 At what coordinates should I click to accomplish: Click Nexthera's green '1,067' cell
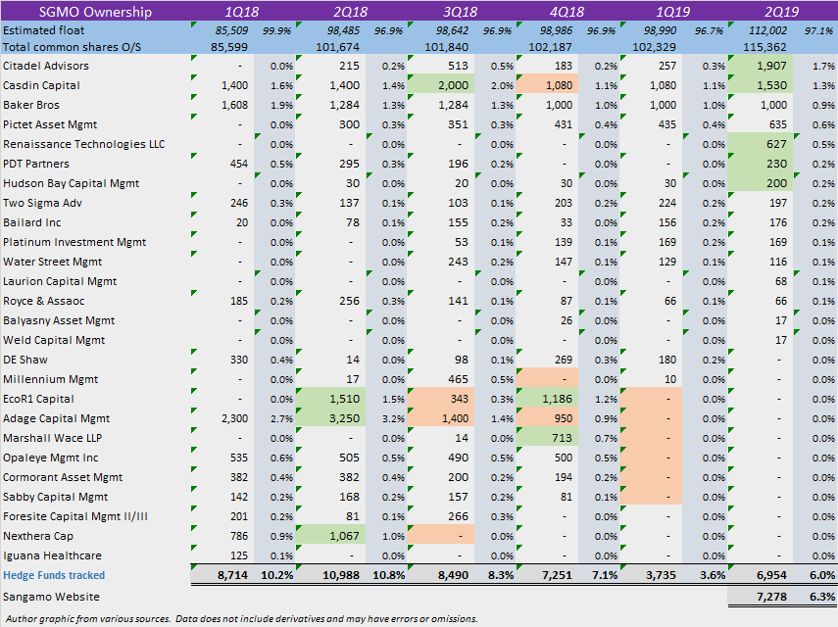tap(330, 536)
